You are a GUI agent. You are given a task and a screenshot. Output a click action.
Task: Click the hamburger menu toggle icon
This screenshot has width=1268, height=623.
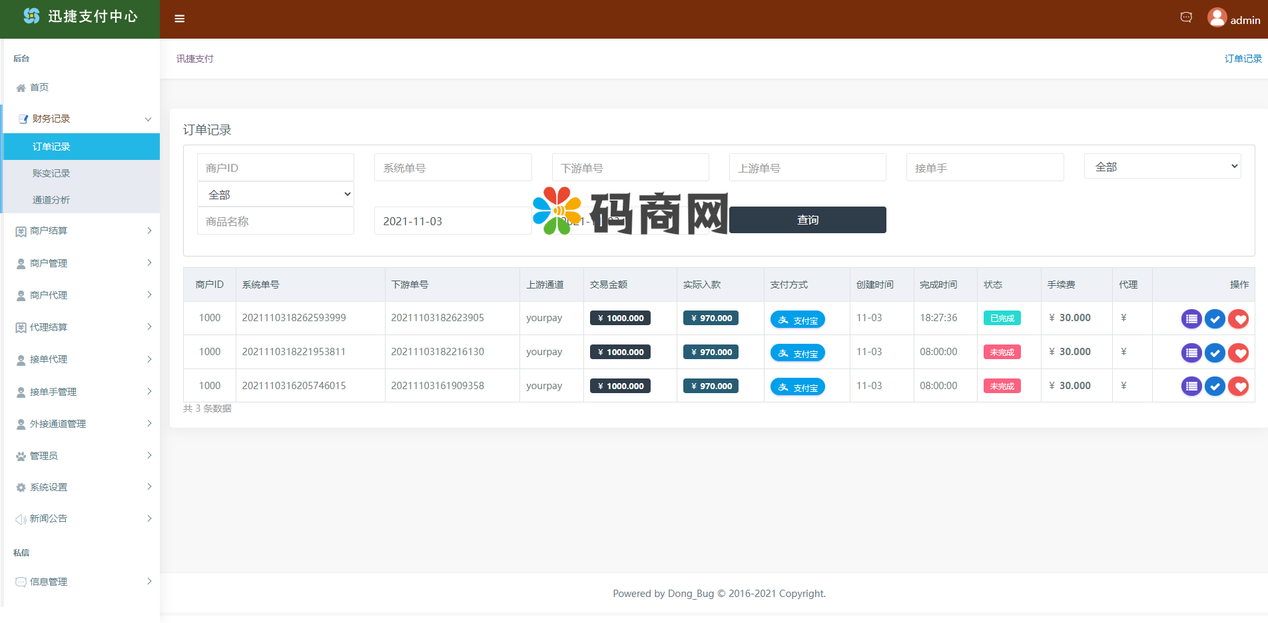(179, 19)
